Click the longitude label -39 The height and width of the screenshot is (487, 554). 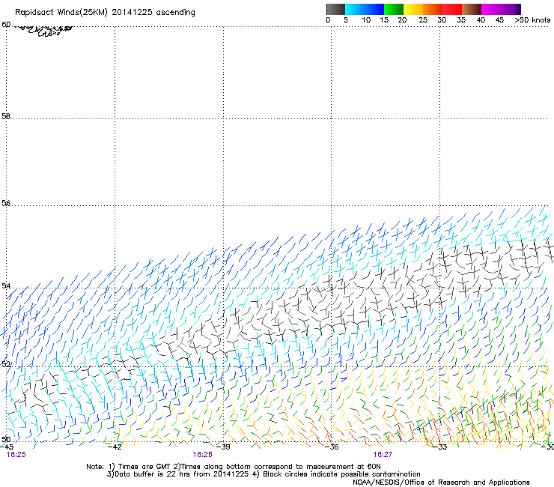point(223,447)
